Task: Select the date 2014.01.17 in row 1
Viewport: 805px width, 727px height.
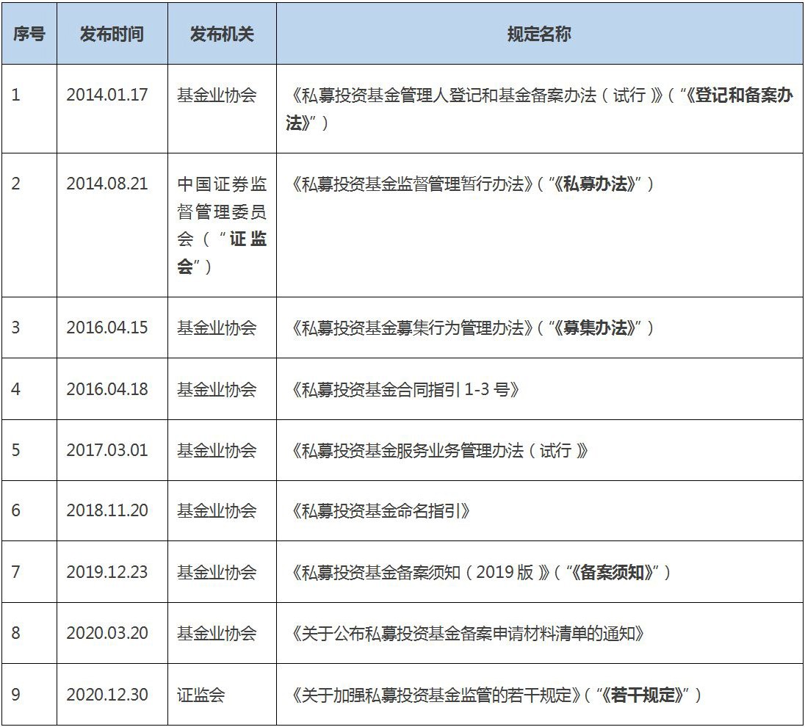Action: coord(112,92)
